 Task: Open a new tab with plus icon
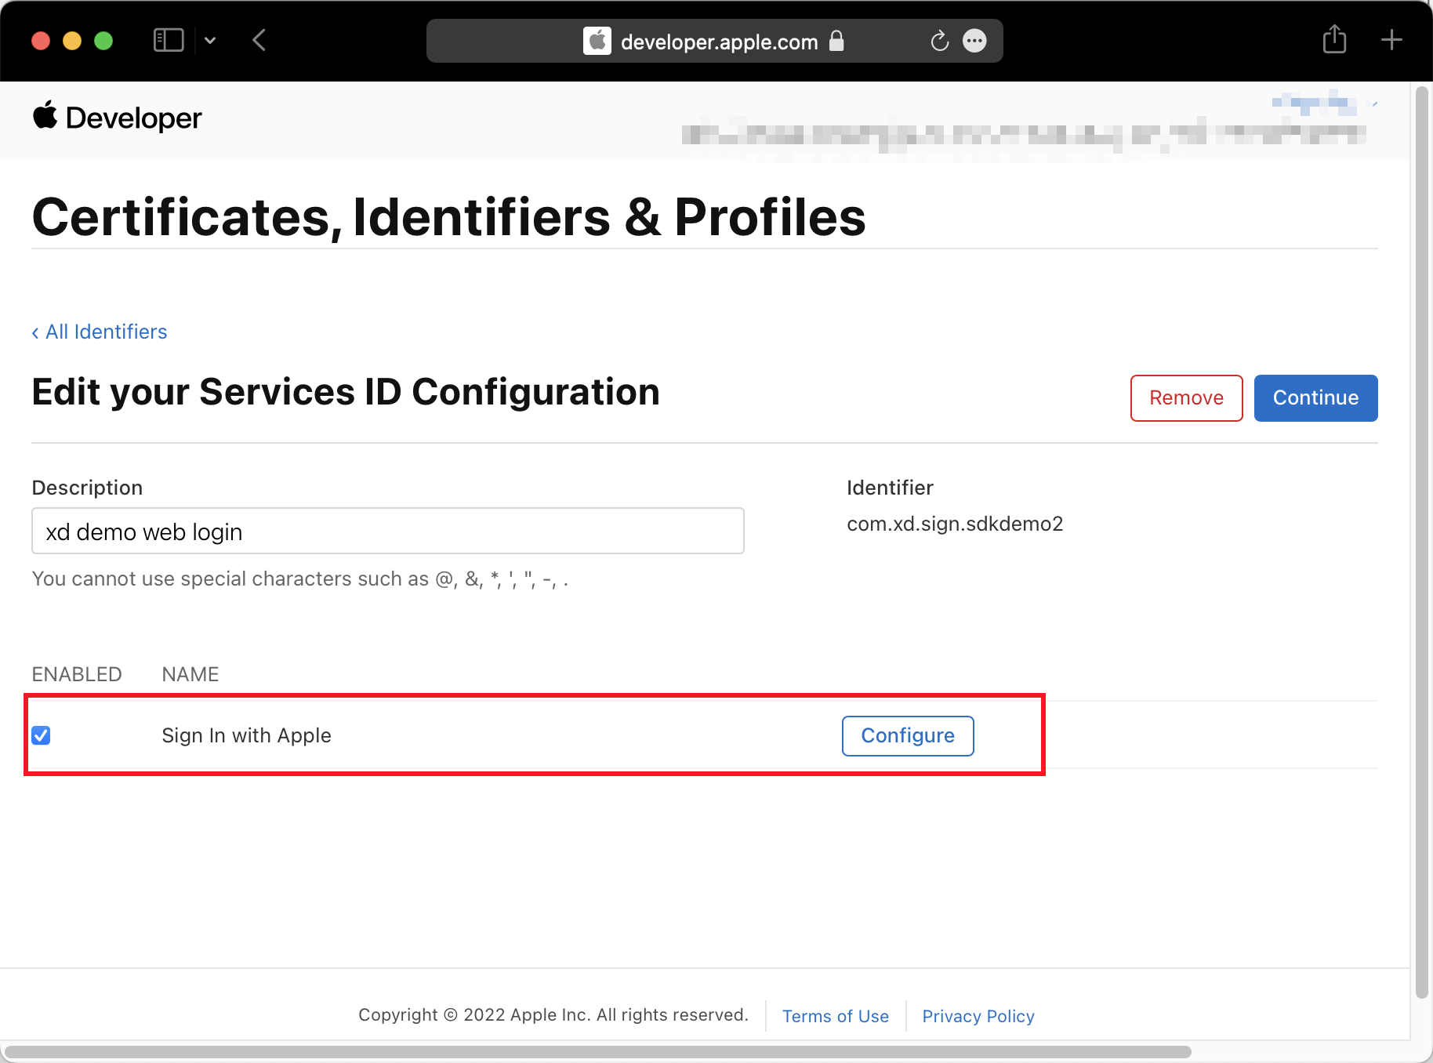(x=1391, y=39)
